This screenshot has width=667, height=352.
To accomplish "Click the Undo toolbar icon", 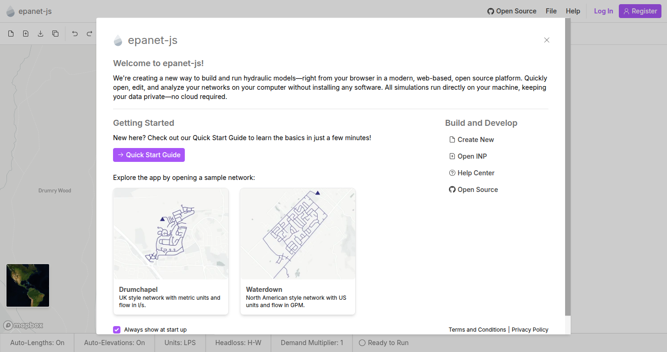I will [x=75, y=33].
